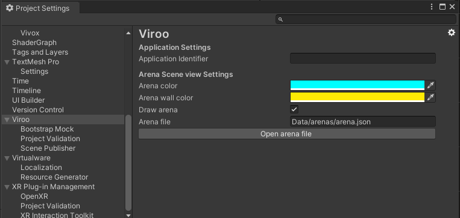Click the Application Identifier label

click(x=174, y=59)
